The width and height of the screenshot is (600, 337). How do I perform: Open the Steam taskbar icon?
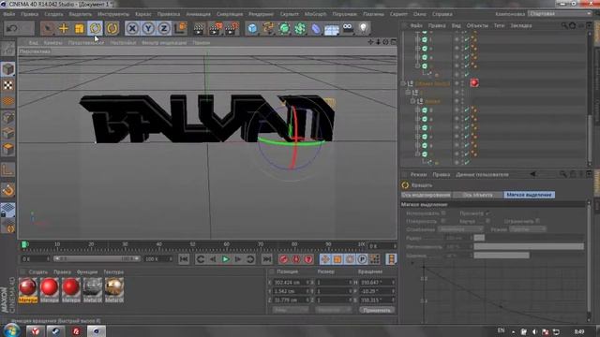click(x=55, y=330)
